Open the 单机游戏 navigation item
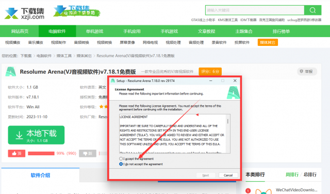Image resolution: width=330 pixels, height=194 pixels. coord(94,31)
